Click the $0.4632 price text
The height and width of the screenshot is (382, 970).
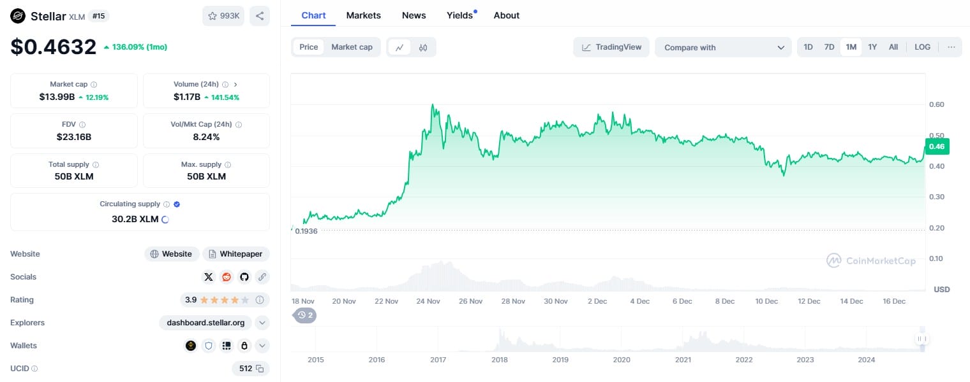coord(53,46)
